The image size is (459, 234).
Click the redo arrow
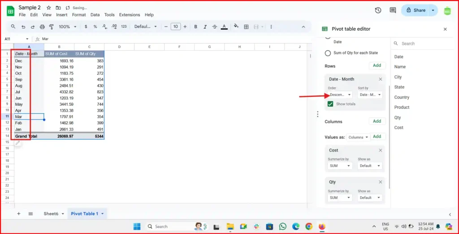pyautogui.click(x=33, y=26)
